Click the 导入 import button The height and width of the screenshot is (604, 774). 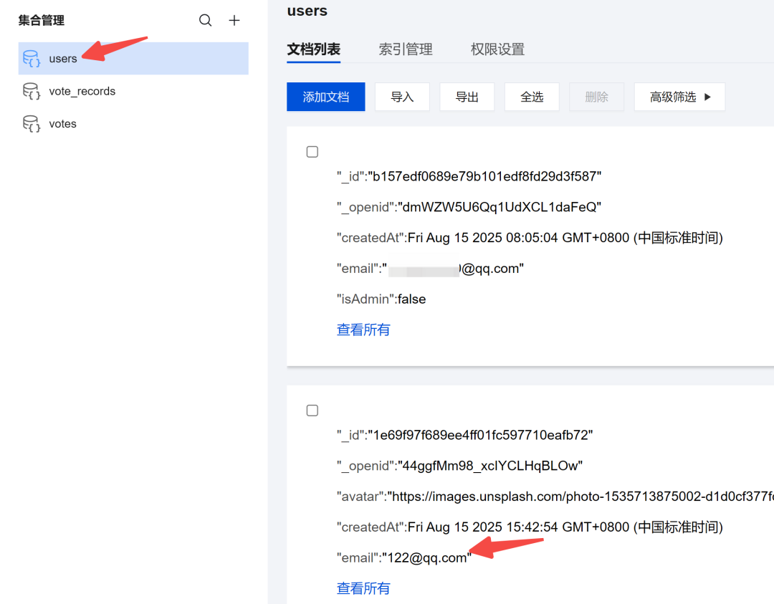(x=402, y=97)
